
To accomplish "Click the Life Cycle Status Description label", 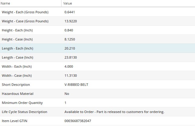I will (25, 112).
